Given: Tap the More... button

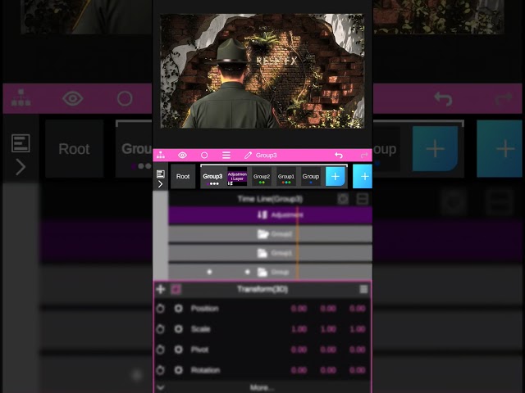Looking at the screenshot, I should pyautogui.click(x=262, y=387).
